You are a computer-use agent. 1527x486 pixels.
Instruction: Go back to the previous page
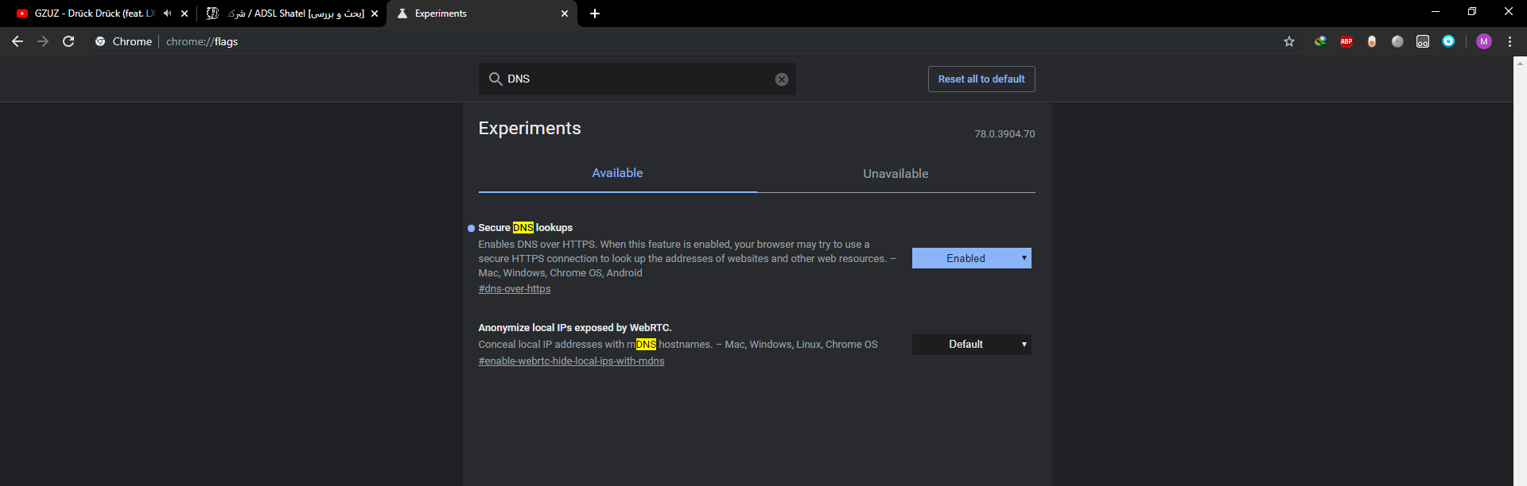pos(17,41)
